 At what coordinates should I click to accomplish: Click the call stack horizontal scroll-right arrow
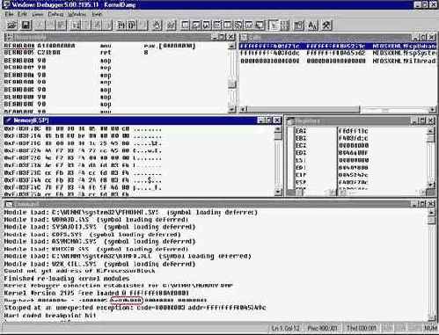(432, 110)
